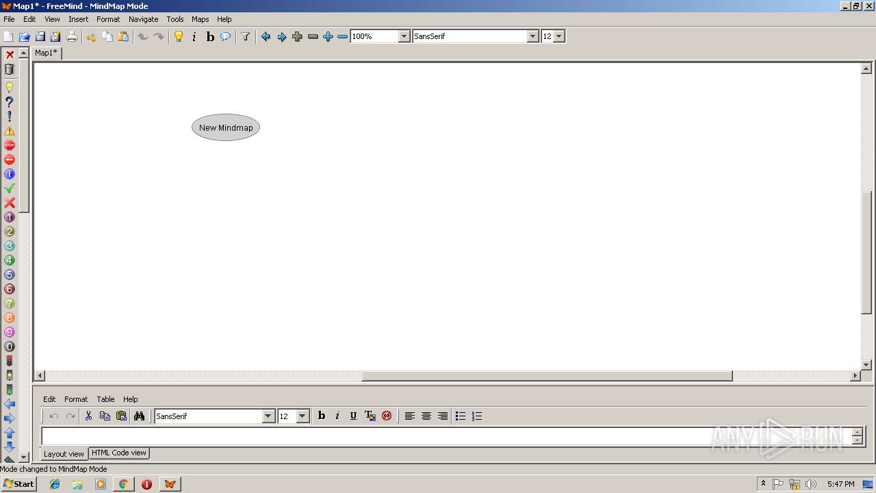Toggle italic on the main toolbar
Viewport: 876px width, 493px height.
point(194,36)
